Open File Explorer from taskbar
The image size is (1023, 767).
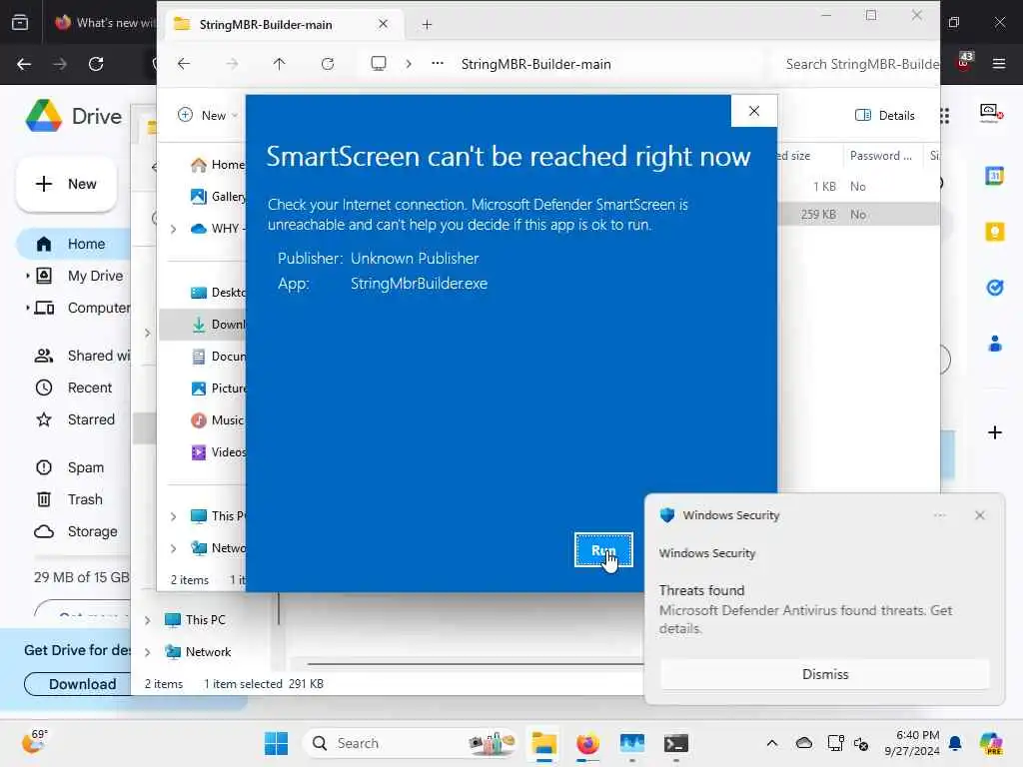[543, 743]
